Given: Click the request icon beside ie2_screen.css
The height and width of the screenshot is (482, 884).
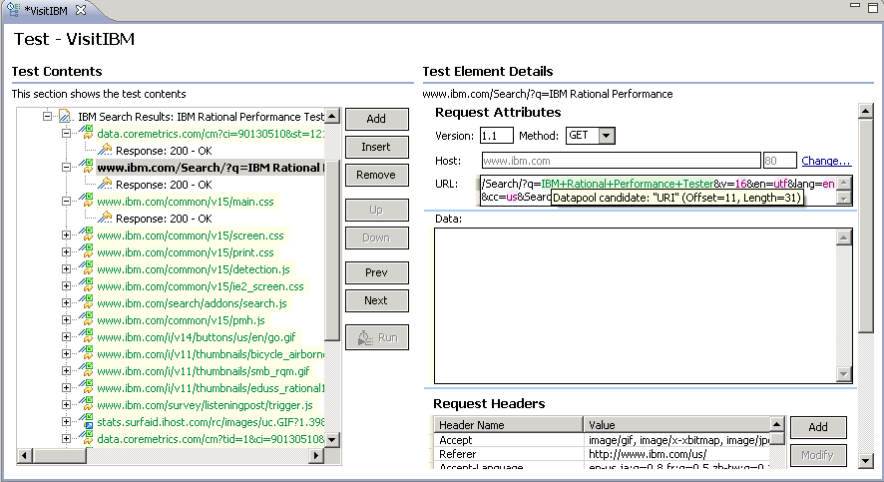Looking at the screenshot, I should (x=86, y=285).
